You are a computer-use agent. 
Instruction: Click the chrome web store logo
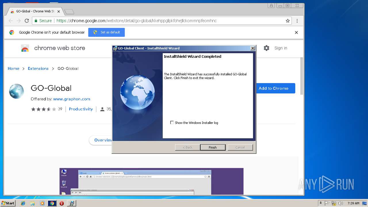53,48
